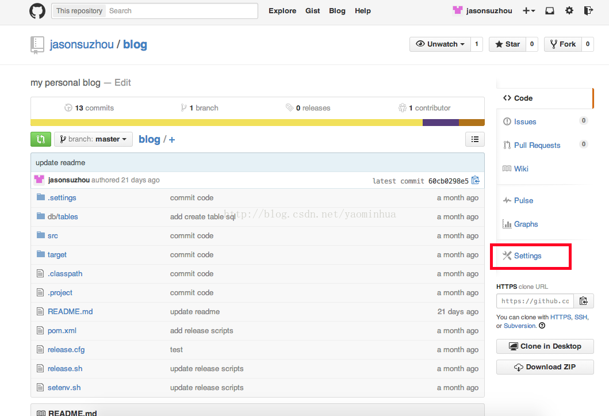Click Gist in the top navigation

click(x=313, y=11)
